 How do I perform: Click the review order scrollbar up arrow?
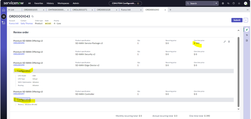click(238, 30)
